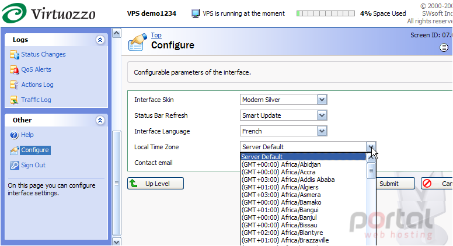453x246 pixels.
Task: Click the Virtuozzo logo
Action: (48, 13)
